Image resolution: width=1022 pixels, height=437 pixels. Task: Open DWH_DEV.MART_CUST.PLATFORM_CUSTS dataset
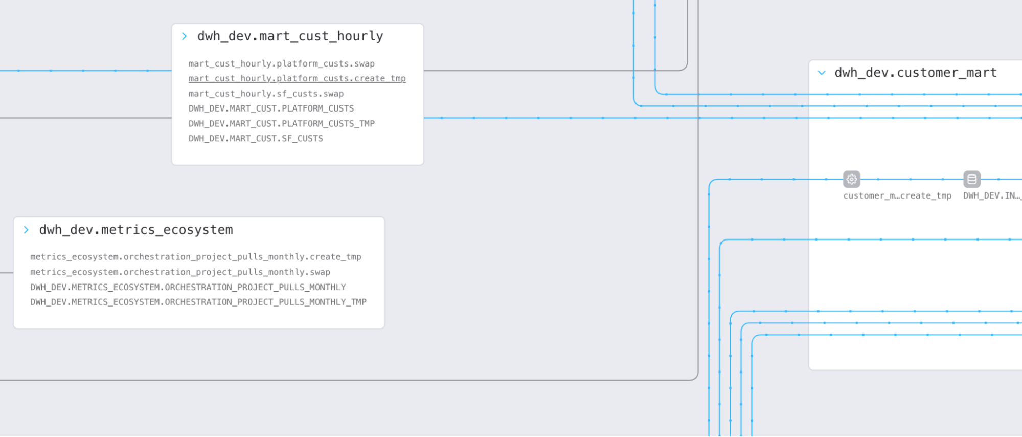(x=271, y=108)
